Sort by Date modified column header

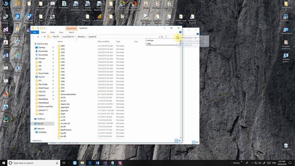point(103,41)
